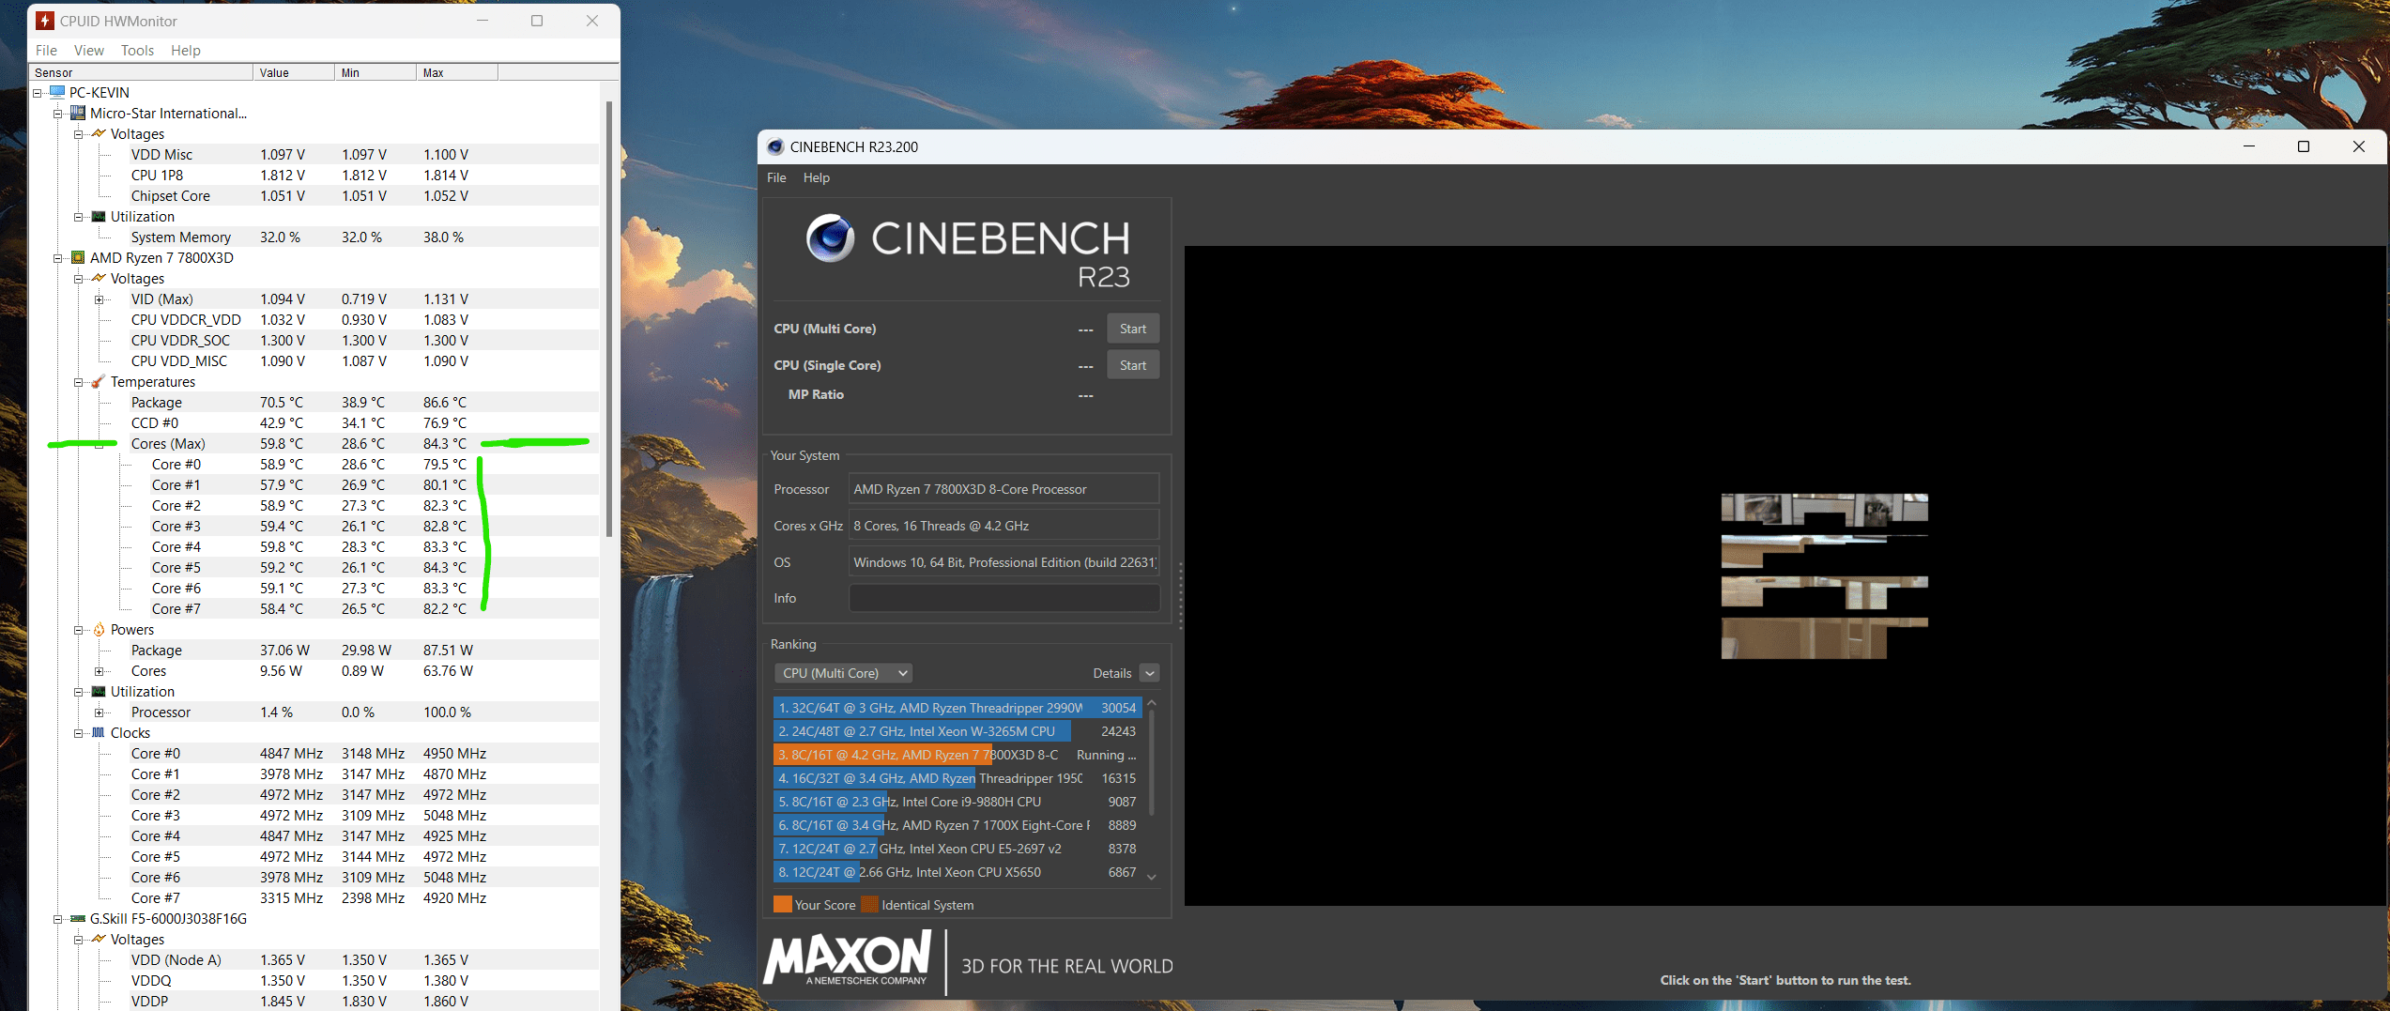The image size is (2390, 1011).
Task: Click the AMD Ryzen 7 7800X3D chip icon
Action: [x=78, y=257]
